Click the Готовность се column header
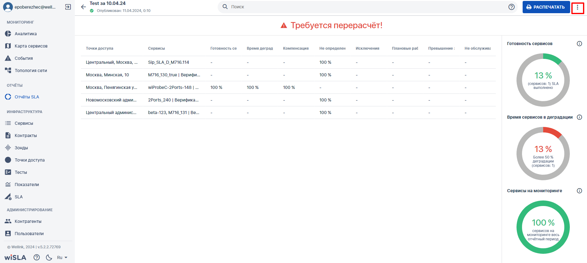 click(223, 48)
